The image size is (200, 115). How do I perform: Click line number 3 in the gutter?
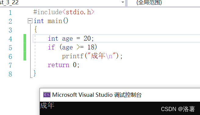click(x=10, y=30)
